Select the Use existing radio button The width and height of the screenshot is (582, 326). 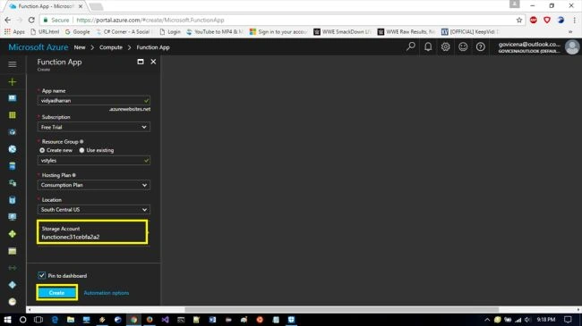(81, 150)
